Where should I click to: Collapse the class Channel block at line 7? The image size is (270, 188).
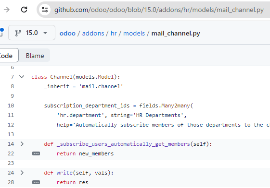(x=22, y=77)
